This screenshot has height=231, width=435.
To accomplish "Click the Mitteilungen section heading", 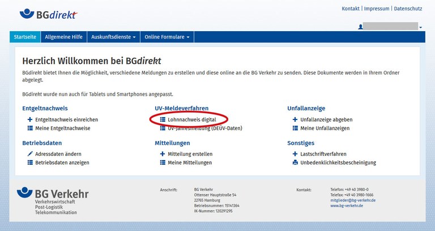I will pyautogui.click(x=172, y=143).
